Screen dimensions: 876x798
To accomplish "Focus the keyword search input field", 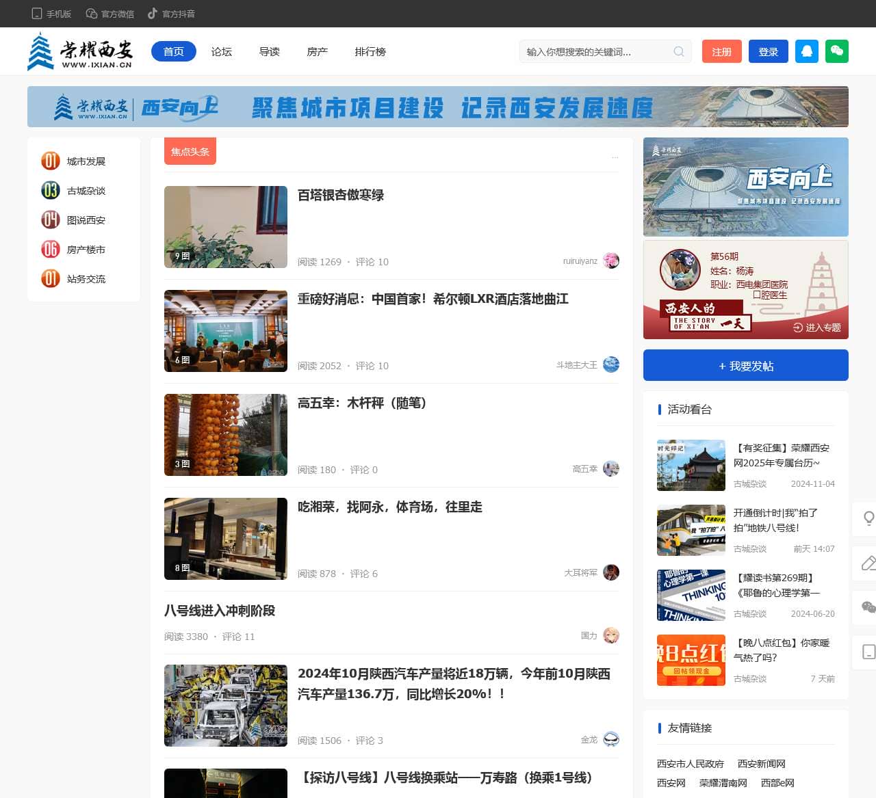I will [x=595, y=51].
